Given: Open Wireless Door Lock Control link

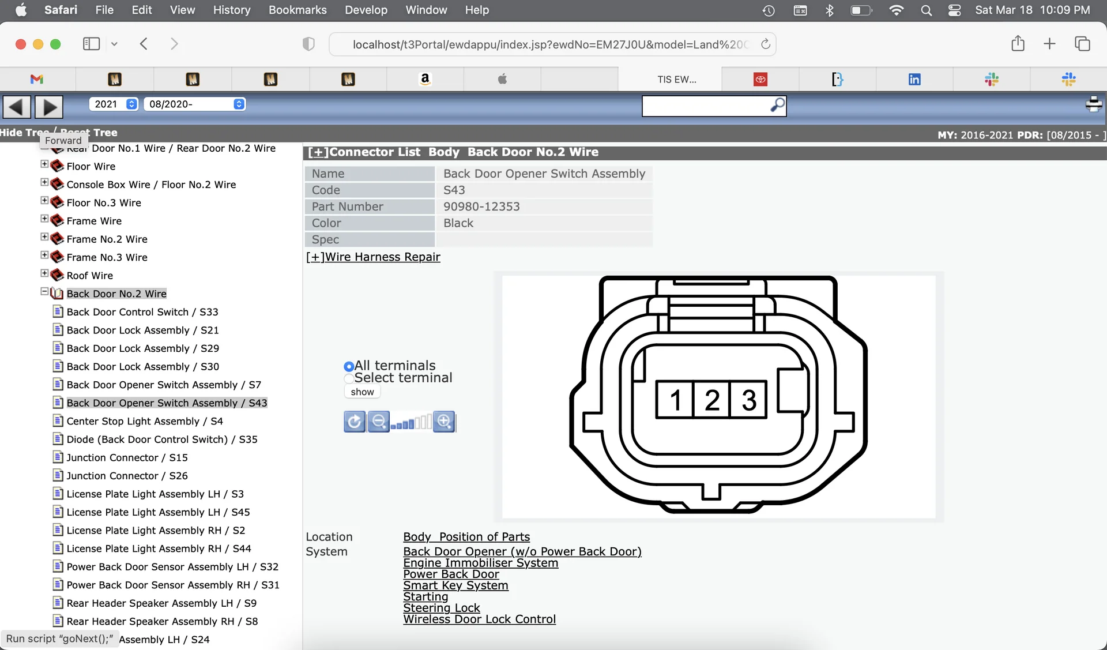Looking at the screenshot, I should pyautogui.click(x=480, y=619).
